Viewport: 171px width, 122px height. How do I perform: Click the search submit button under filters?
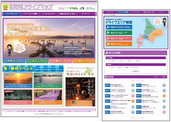tap(135, 71)
